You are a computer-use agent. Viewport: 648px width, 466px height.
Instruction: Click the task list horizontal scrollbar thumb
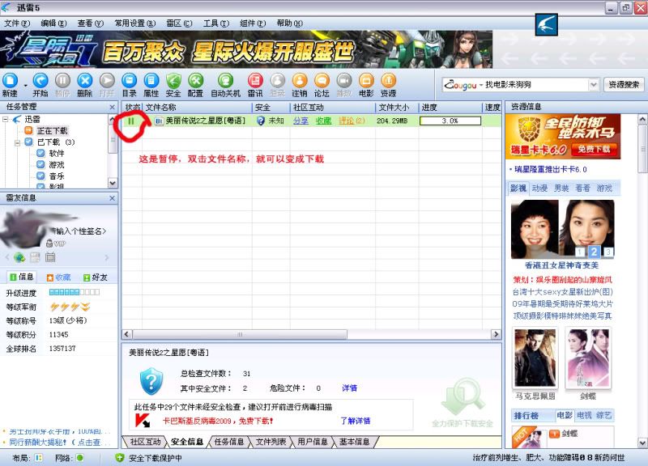point(240,334)
